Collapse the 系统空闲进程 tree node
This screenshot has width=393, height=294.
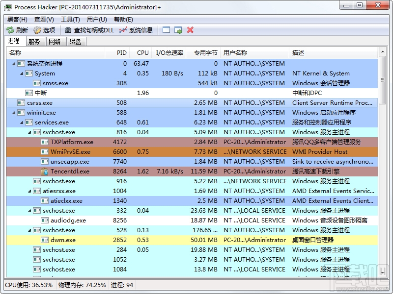point(14,64)
